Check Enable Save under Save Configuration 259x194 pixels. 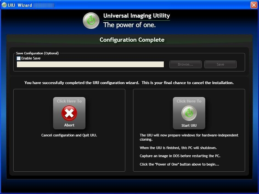(x=18, y=58)
